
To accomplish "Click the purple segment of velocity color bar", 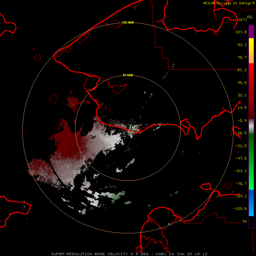I will 251,32.
